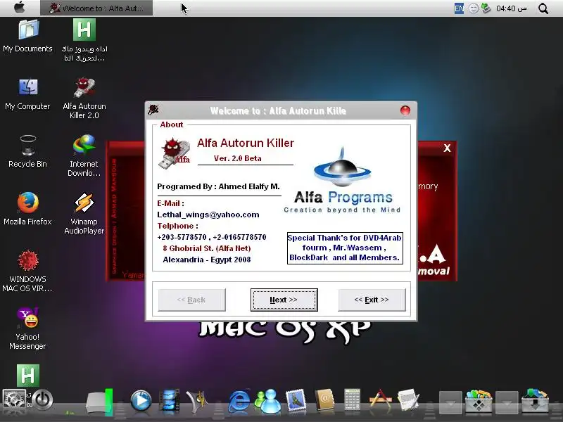Image resolution: width=563 pixels, height=422 pixels.
Task: Open the downloads crate icon in dock
Action: (x=535, y=401)
